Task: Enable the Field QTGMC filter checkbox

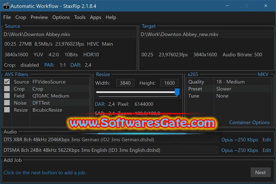Action: 7,95
